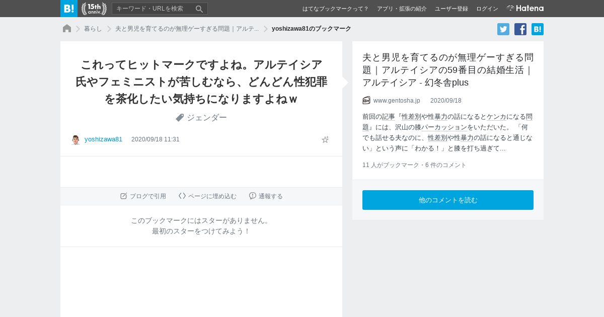Open the ジェンダー tag
This screenshot has width=604, height=317.
[x=207, y=117]
